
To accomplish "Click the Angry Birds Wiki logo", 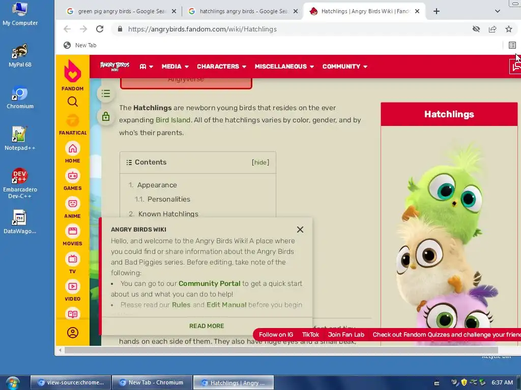I will point(114,66).
